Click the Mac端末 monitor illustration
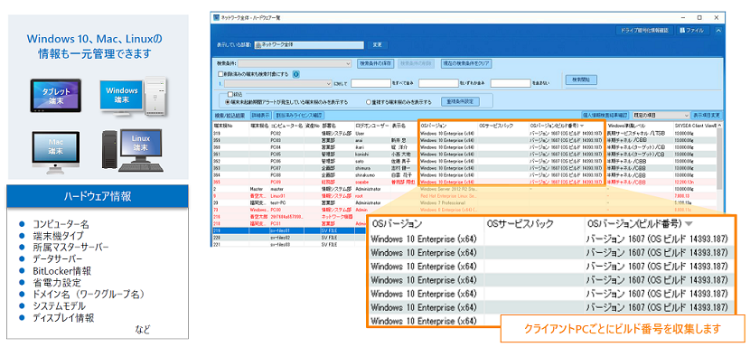The height and width of the screenshot is (347, 750). pos(55,151)
